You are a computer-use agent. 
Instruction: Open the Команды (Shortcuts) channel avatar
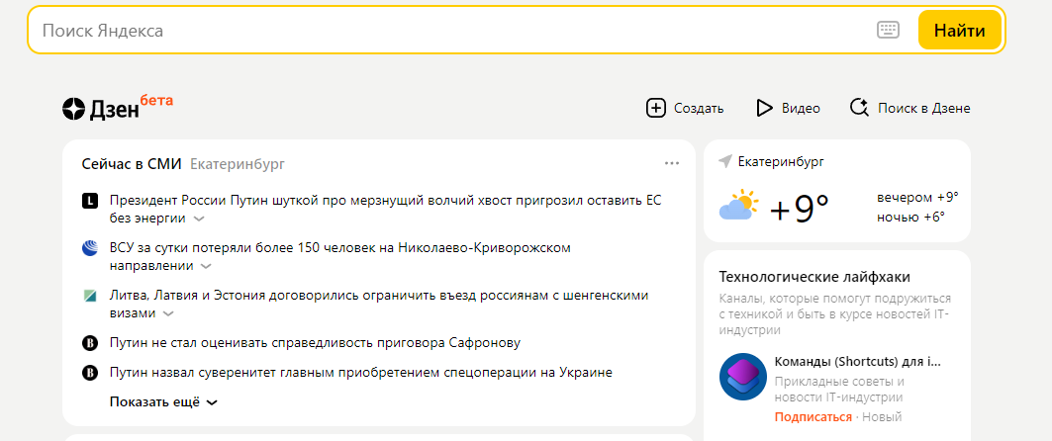[x=742, y=377]
